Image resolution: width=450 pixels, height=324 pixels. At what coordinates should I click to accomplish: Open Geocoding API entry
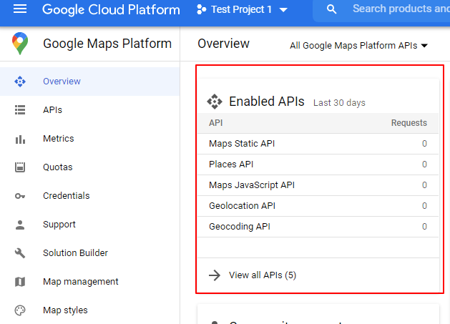239,227
